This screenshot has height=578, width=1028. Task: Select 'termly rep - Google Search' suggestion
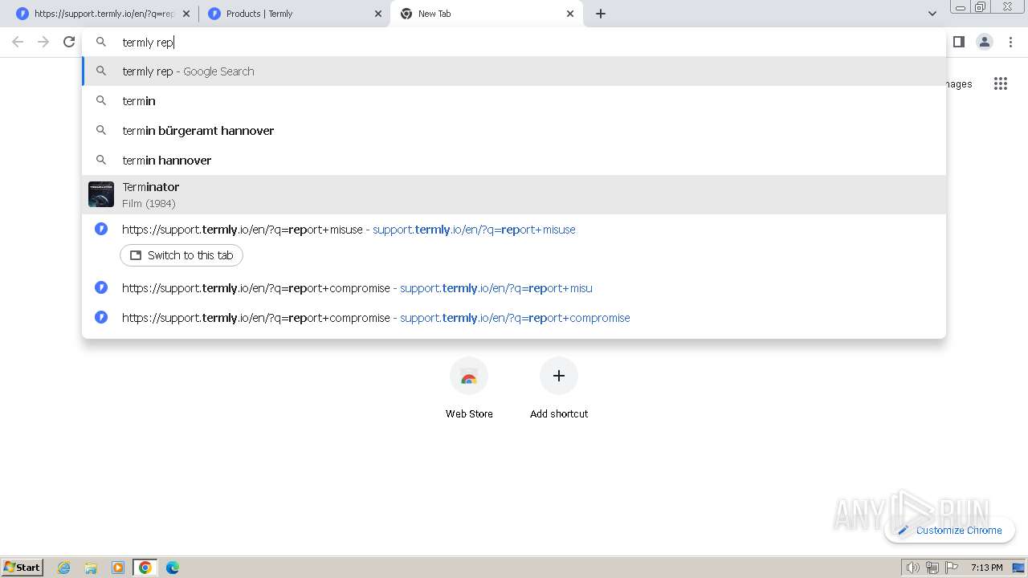pos(514,71)
